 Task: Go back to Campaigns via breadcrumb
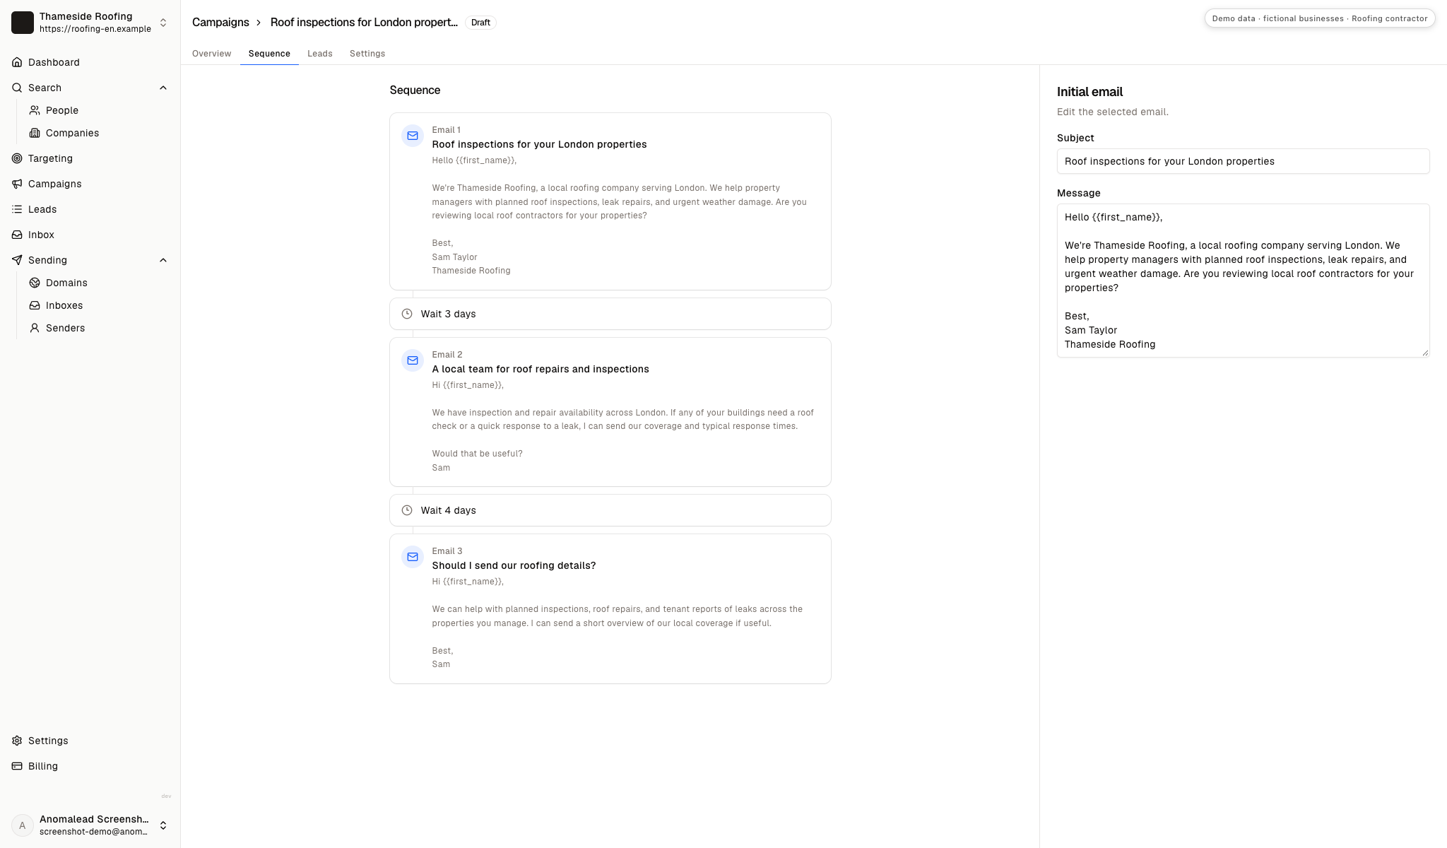(x=220, y=23)
